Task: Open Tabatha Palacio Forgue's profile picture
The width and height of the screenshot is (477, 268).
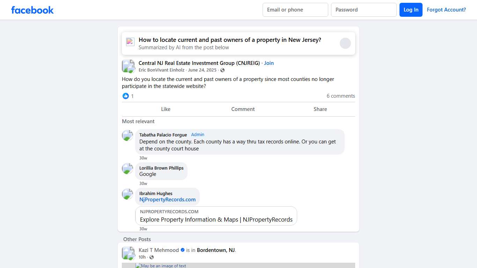Action: click(127, 135)
